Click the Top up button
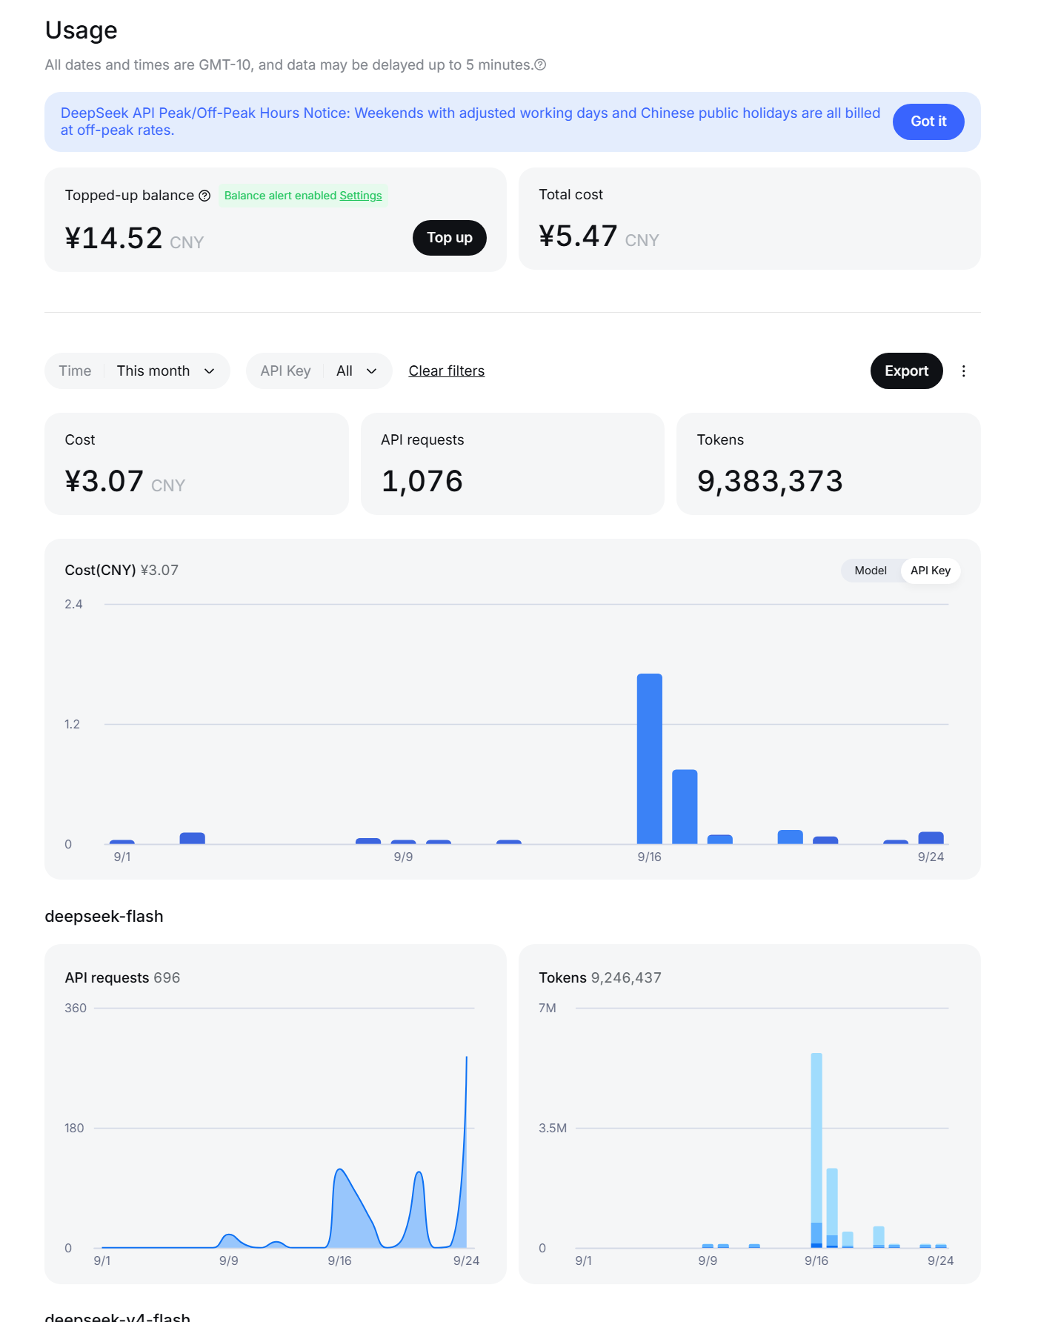The image size is (1038, 1322). pos(449,238)
